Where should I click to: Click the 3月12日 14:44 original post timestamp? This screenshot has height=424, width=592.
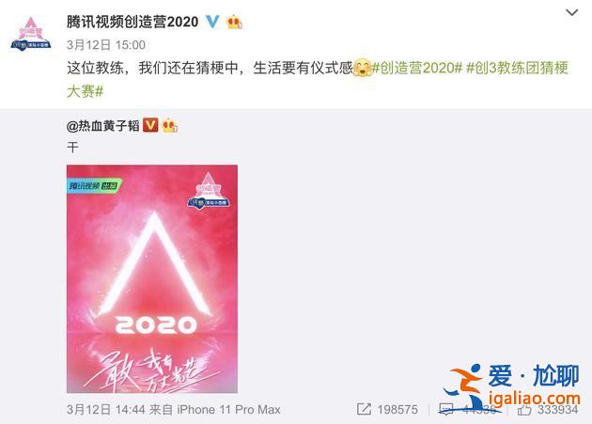click(x=106, y=410)
